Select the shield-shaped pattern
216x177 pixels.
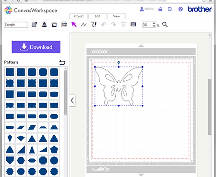[x=10, y=160]
